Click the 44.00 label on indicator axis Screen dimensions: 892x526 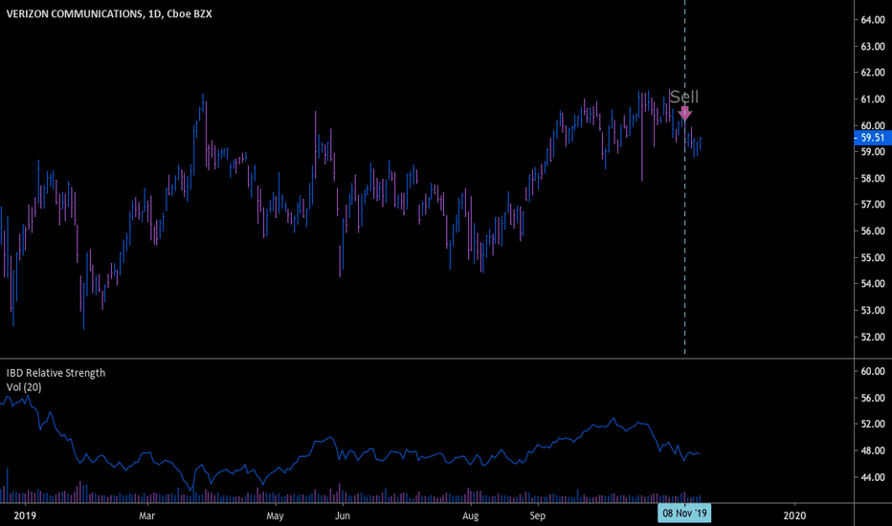coord(873,477)
